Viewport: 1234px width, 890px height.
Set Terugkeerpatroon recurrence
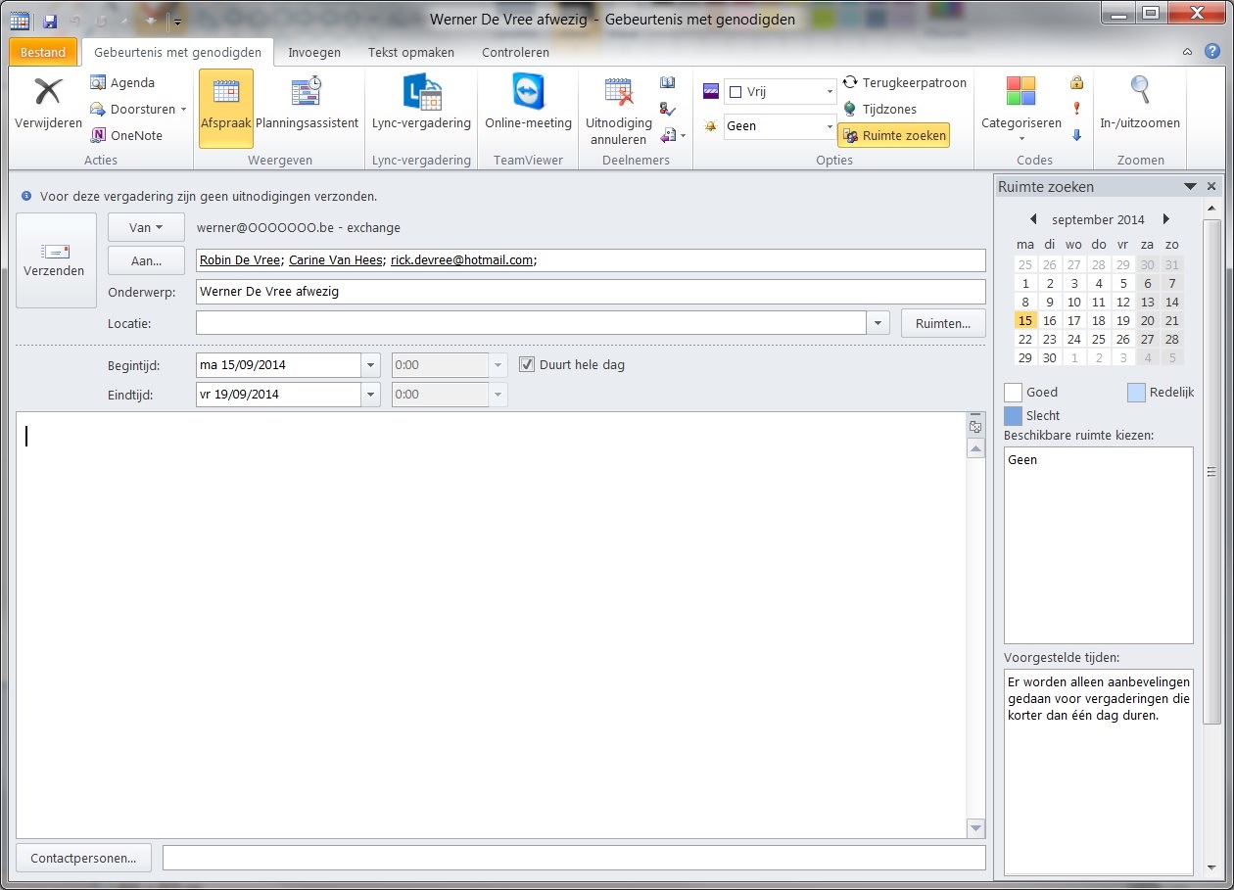[904, 83]
